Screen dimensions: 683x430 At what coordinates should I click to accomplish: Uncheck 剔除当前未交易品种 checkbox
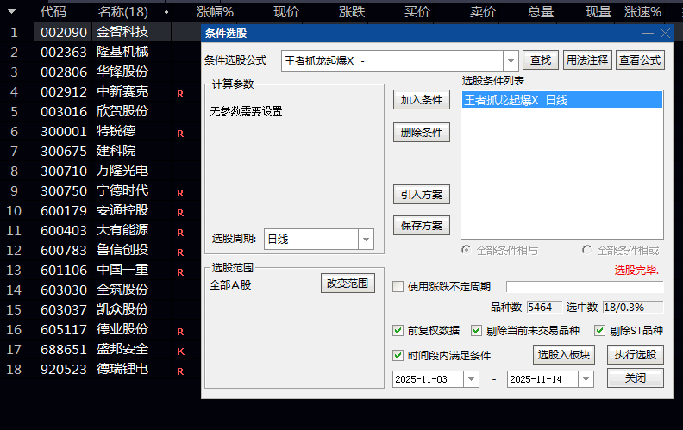pyautogui.click(x=476, y=330)
